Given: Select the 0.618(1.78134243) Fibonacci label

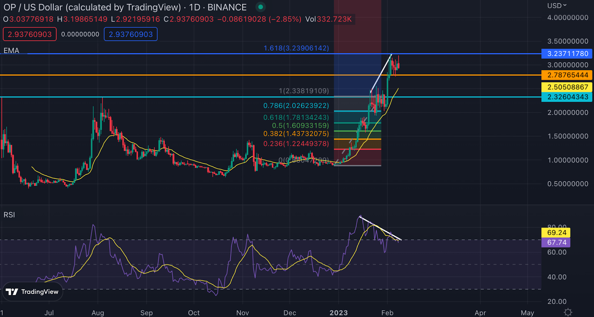Looking at the screenshot, I should [x=296, y=118].
